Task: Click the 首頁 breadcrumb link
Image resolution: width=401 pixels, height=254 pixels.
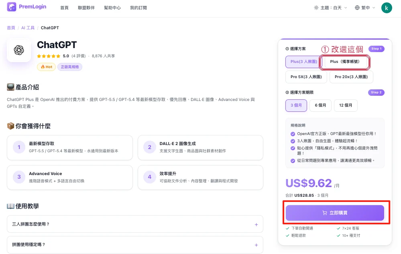Action: pyautogui.click(x=11, y=28)
